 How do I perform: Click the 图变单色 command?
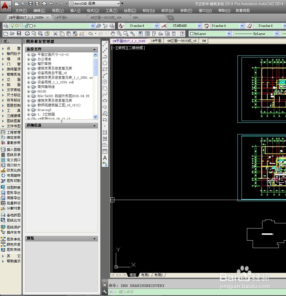pos(11,239)
